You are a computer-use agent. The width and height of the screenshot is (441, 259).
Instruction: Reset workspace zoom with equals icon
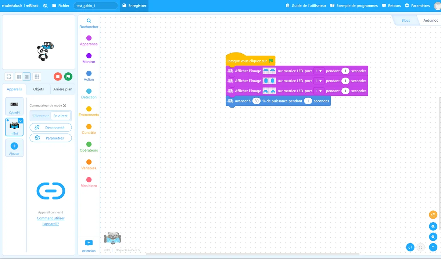point(433,247)
